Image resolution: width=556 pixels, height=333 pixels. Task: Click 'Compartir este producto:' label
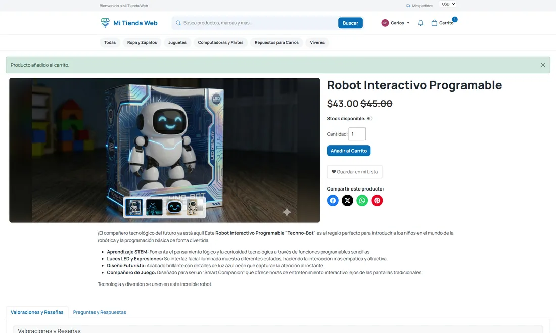(x=355, y=188)
